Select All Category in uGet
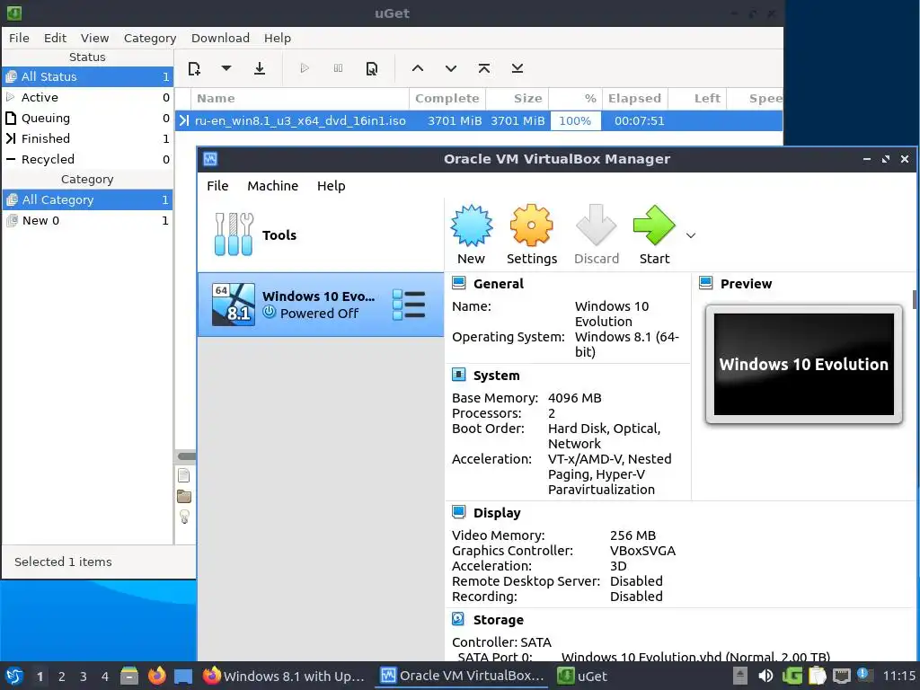The height and width of the screenshot is (690, 920). 87,200
